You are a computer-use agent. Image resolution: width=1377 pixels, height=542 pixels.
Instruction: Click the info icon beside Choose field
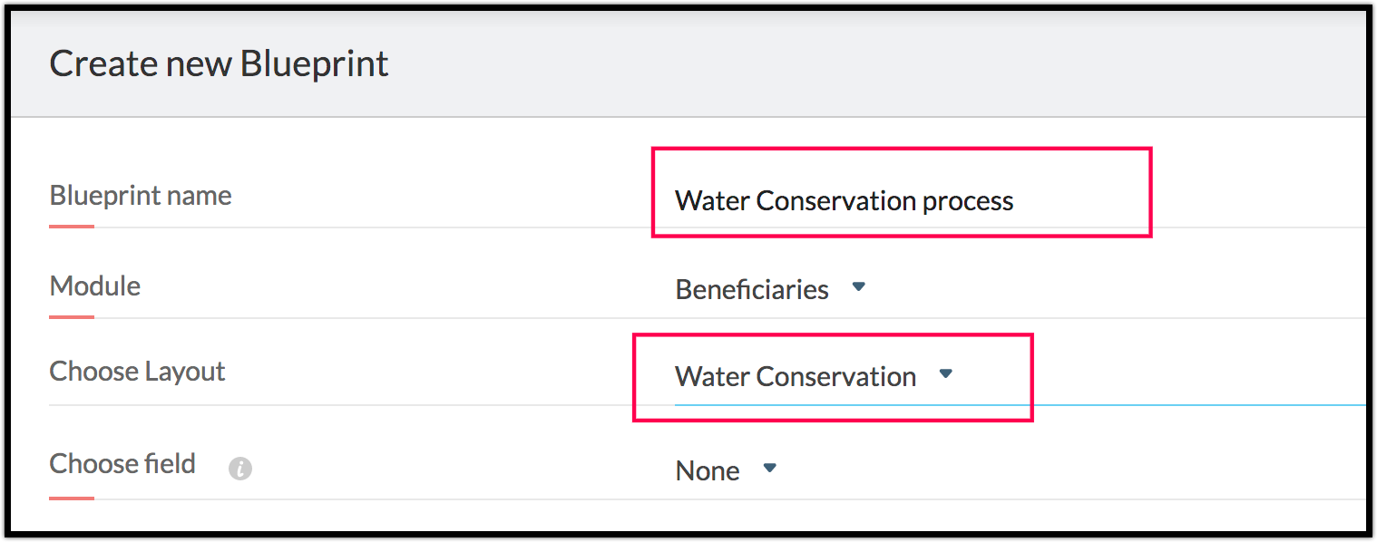239,469
